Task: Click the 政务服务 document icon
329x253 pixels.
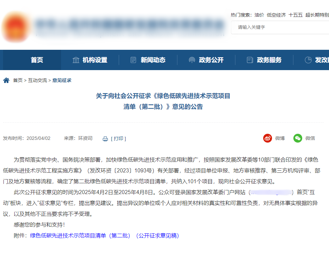Action: [250, 60]
